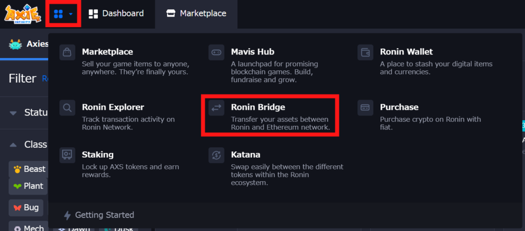Click the Axie Infinity logo

point(22,14)
